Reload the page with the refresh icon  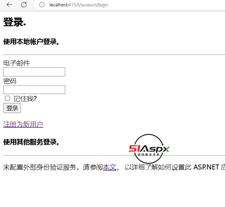pos(24,5)
